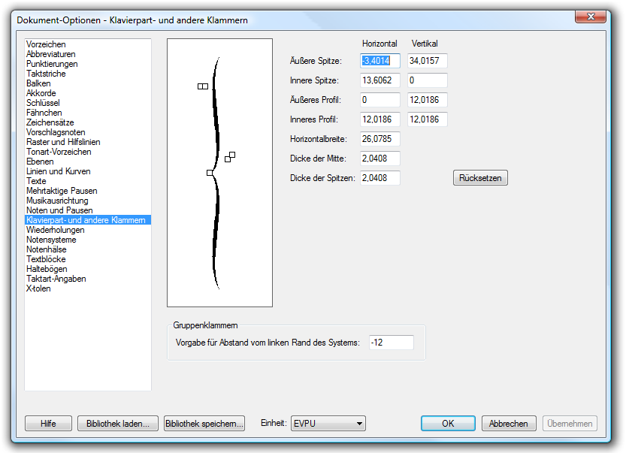Viewport: 632px width, 459px height.
Task: Click the Gruppenklammern left-margin distance field
Action: [391, 342]
